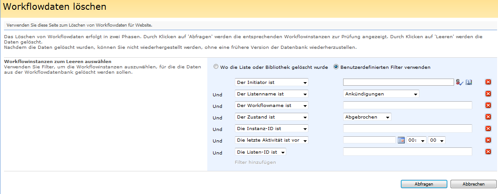Open the minutes dropdown showing 00
Image resolution: width=498 pixels, height=194 pixels.
437,140
